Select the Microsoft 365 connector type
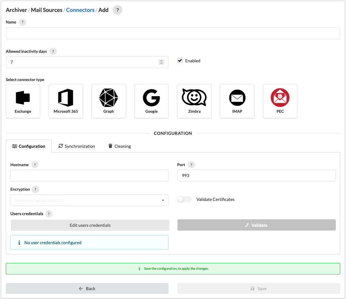Screen dimensions: 346x299 [66, 101]
